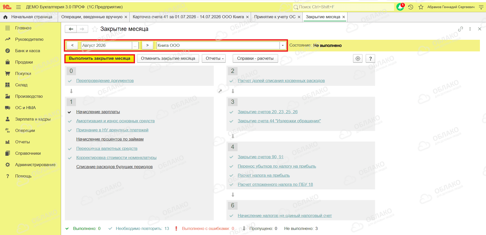Click the Зарплата и кадры person icon
The image size is (486, 235).
click(8, 119)
